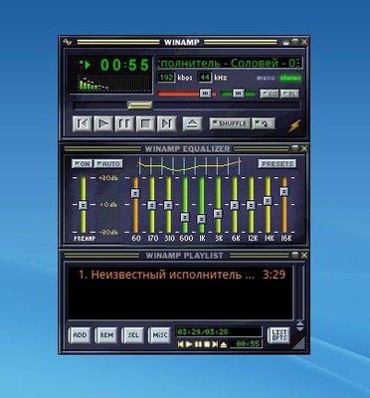Open the equalizer PRESETS menu

click(277, 164)
